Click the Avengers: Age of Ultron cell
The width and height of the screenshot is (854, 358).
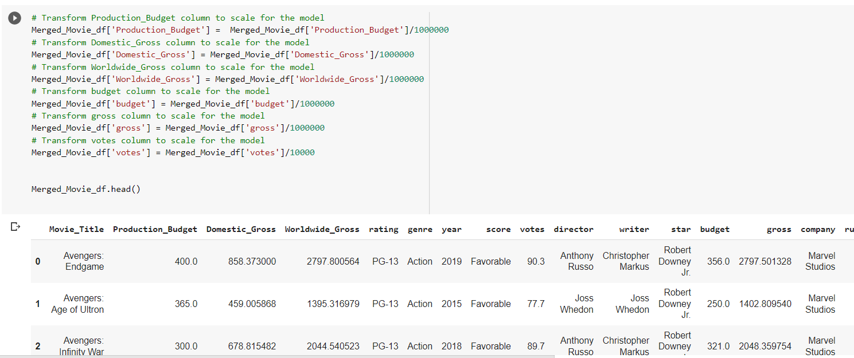click(x=77, y=304)
